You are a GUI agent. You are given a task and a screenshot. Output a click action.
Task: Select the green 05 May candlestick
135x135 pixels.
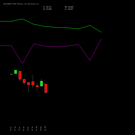tap(42, 84)
